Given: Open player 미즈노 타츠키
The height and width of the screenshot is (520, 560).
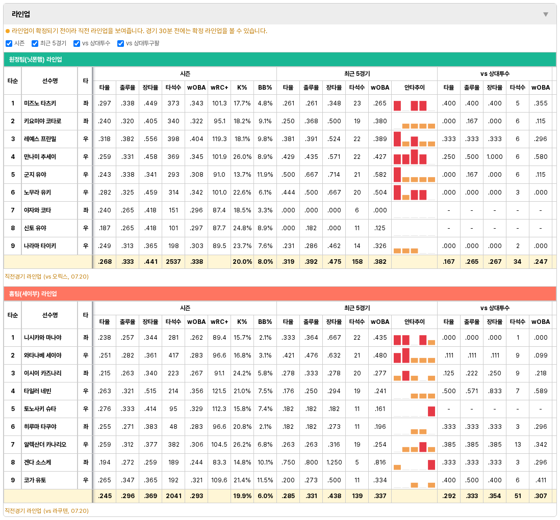Looking at the screenshot, I should pyautogui.click(x=40, y=103).
